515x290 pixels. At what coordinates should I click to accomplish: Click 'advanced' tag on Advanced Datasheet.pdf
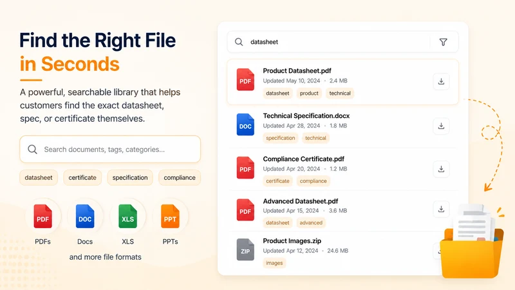pyautogui.click(x=311, y=223)
